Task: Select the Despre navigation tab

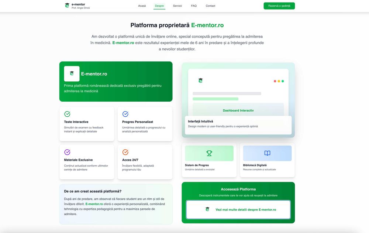Action: point(159,6)
